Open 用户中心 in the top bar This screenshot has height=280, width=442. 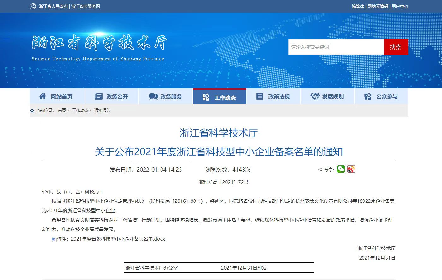click(x=399, y=6)
